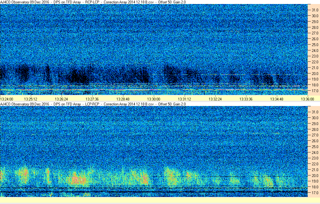Click 22.0 frequency label in RCP-LCP panel

[315, 62]
